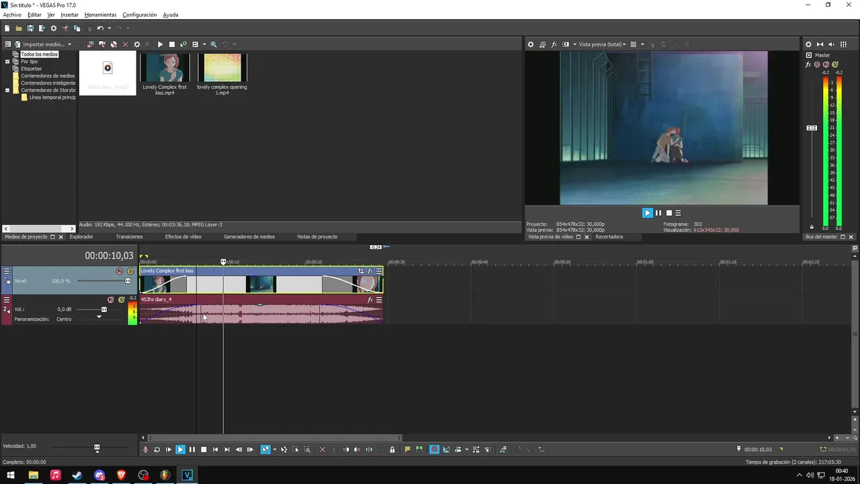
Task: Insert a marker with flag icon
Action: tap(407, 450)
